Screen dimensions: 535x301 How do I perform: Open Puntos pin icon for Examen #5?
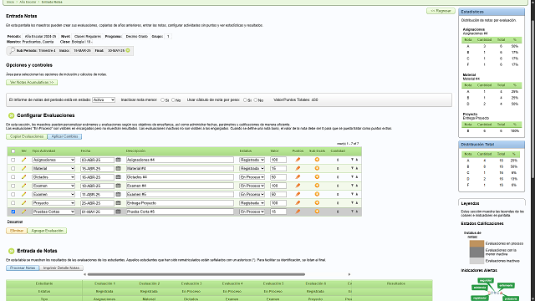[x=298, y=194]
